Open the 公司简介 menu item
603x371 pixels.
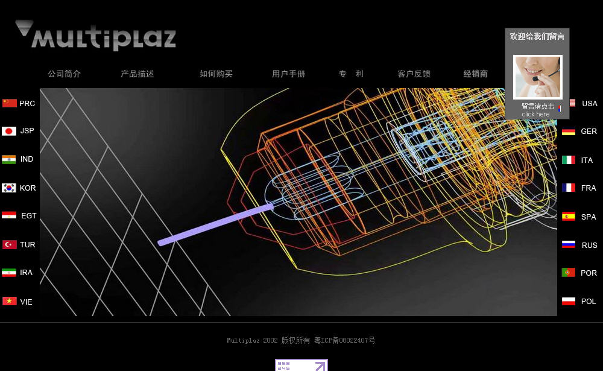[65, 74]
